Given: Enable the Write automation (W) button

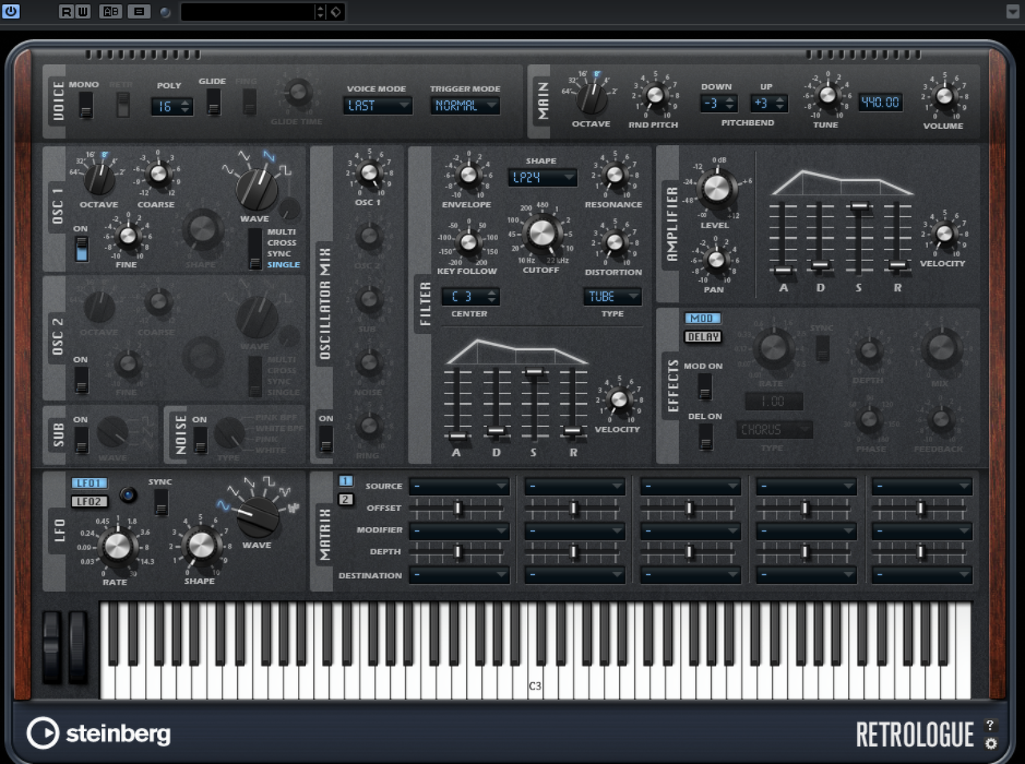Looking at the screenshot, I should [x=82, y=11].
